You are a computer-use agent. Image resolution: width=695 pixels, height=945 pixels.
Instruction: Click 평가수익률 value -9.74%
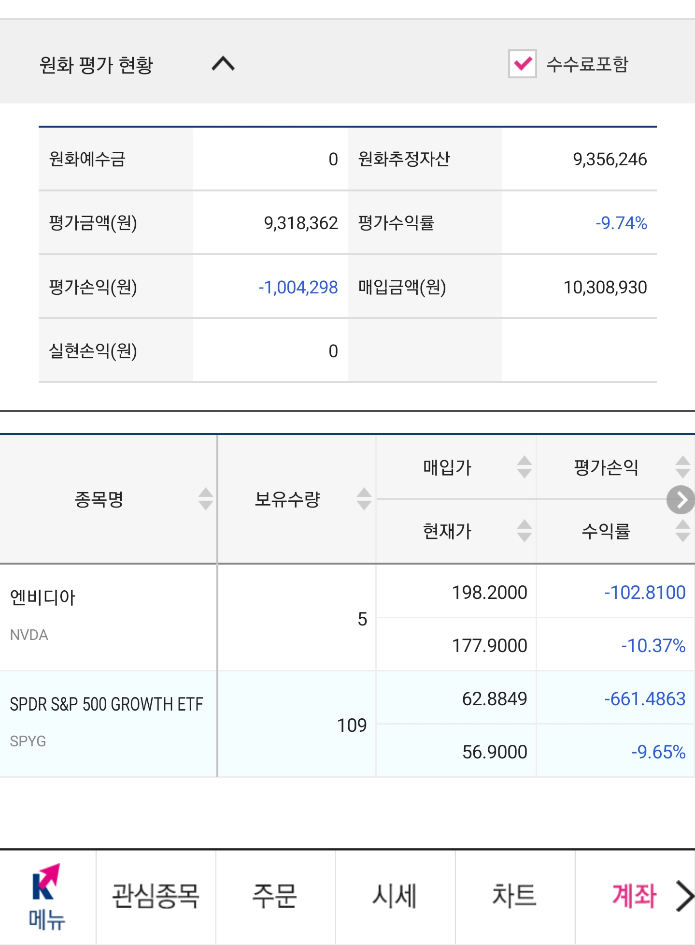click(621, 223)
